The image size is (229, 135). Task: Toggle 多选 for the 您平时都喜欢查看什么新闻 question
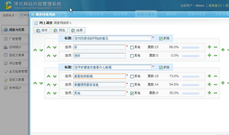161,67
